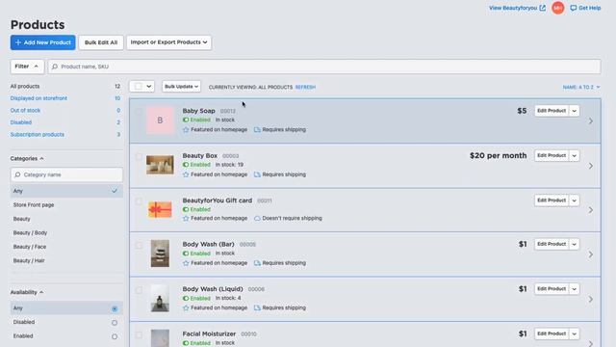616x347 pixels.
Task: Click the search magnifier in product search
Action: point(55,67)
